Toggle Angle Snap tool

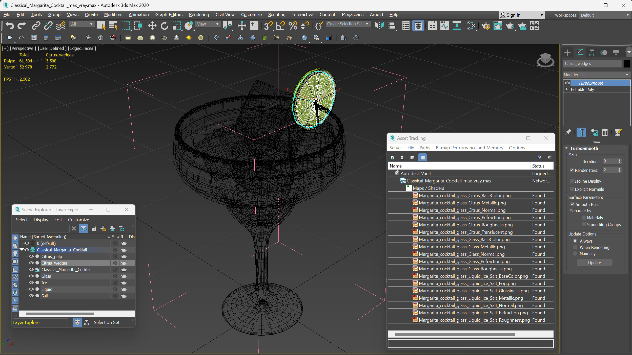tap(280, 26)
